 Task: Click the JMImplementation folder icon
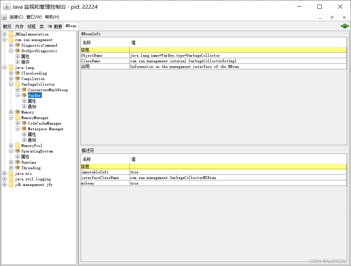click(x=11, y=34)
